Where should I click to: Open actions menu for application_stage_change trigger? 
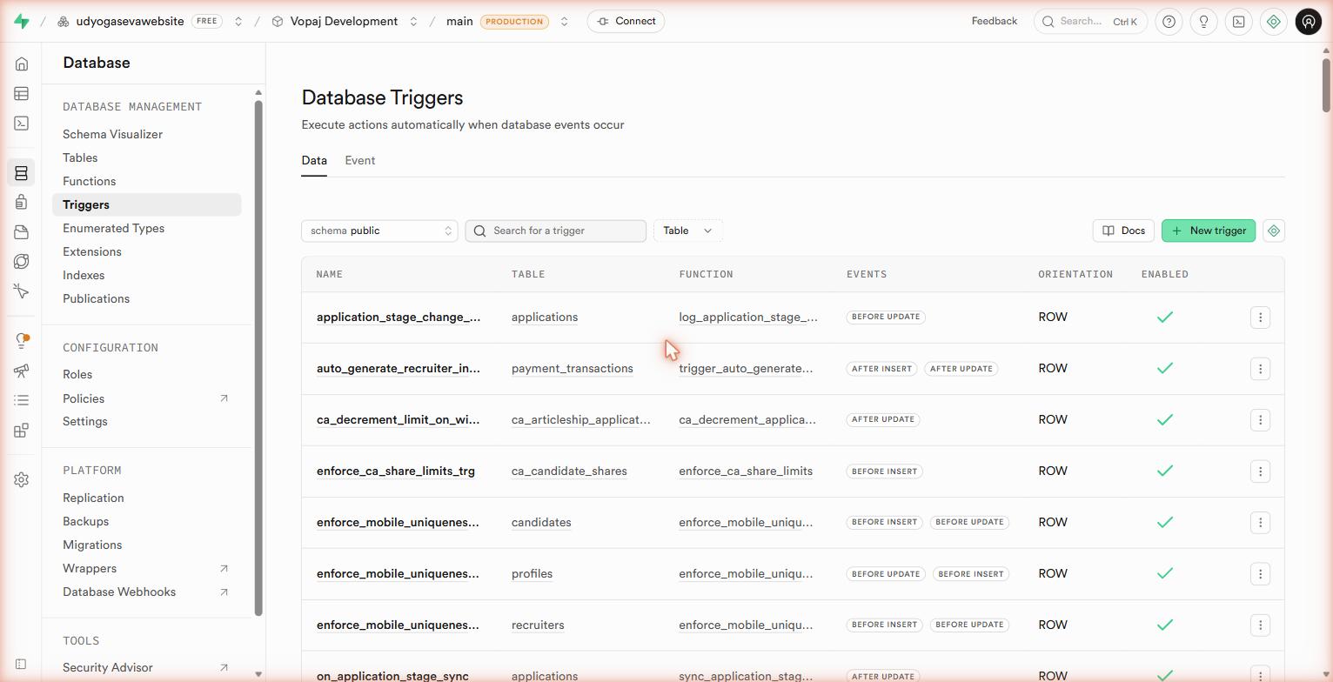(x=1261, y=318)
